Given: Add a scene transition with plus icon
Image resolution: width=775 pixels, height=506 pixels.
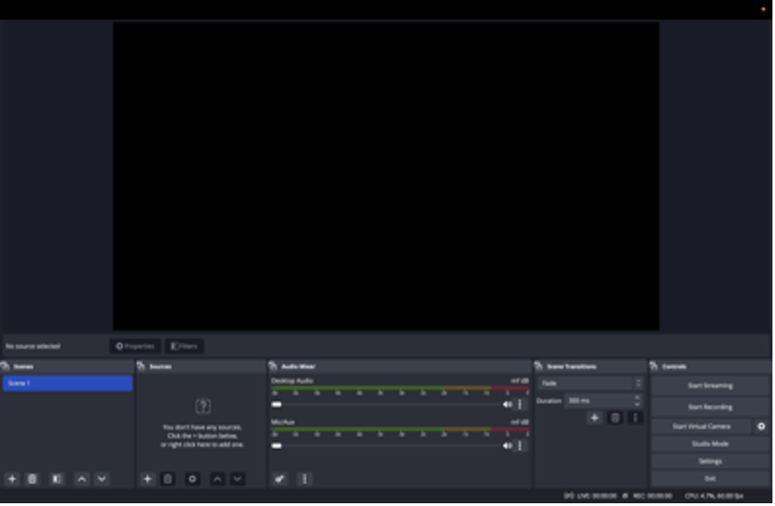Looking at the screenshot, I should click(x=595, y=419).
